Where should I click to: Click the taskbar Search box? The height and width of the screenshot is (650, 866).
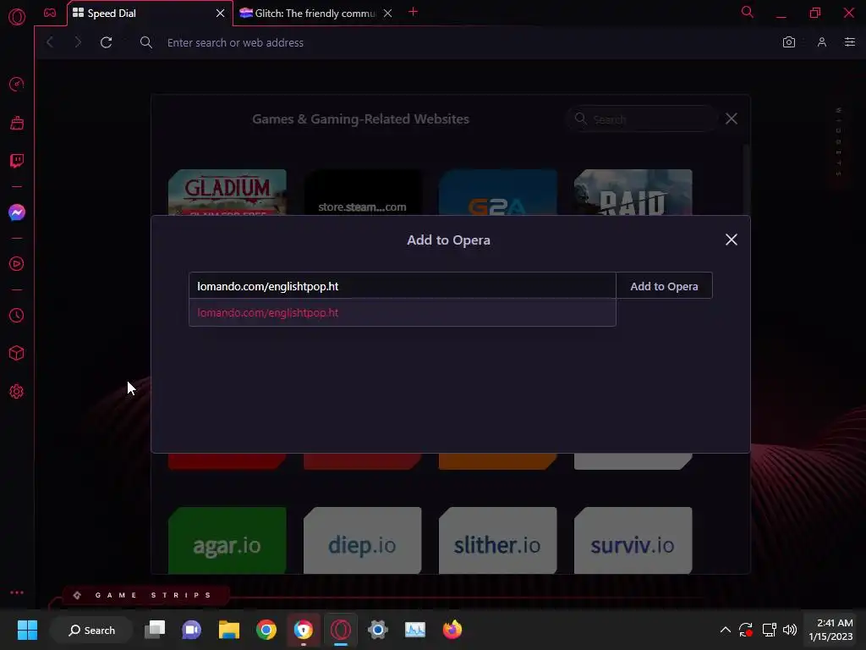pos(91,630)
